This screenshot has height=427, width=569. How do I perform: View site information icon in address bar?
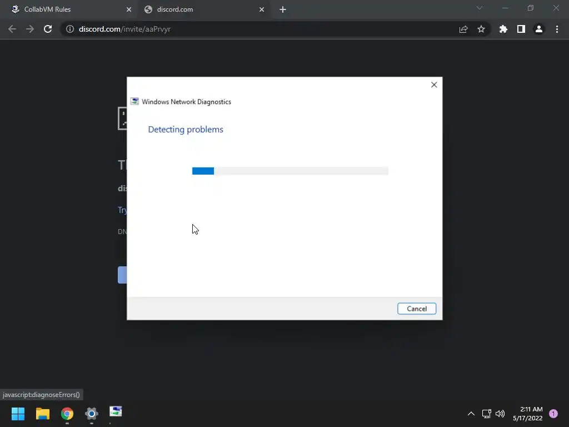tap(70, 29)
